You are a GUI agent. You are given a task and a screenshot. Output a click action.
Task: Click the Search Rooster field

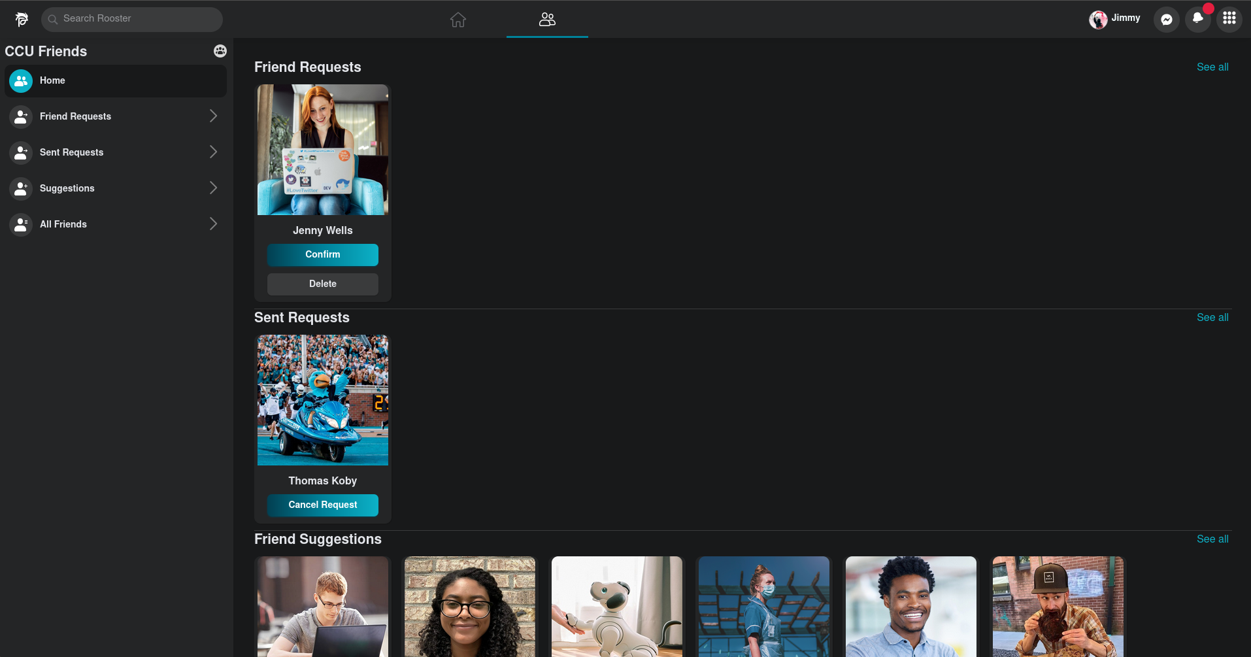[132, 19]
